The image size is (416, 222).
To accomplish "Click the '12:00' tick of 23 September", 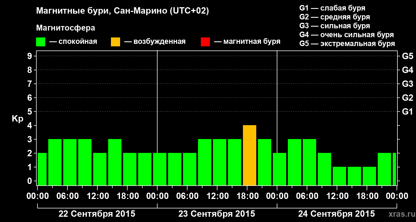I will pos(217,196).
